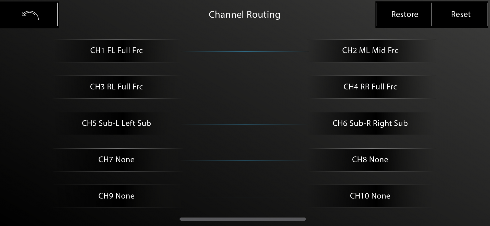Assign routing for CH8 None

pyautogui.click(x=370, y=160)
